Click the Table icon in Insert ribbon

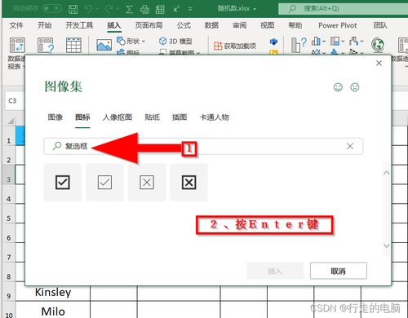point(73,45)
